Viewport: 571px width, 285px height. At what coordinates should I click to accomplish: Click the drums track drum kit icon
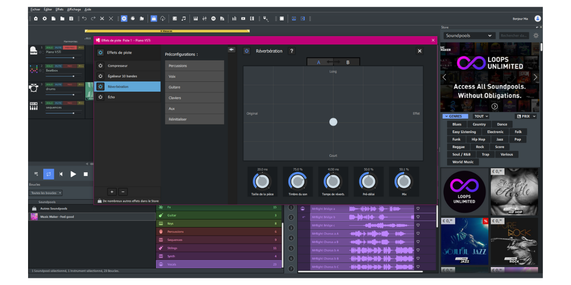tap(33, 88)
